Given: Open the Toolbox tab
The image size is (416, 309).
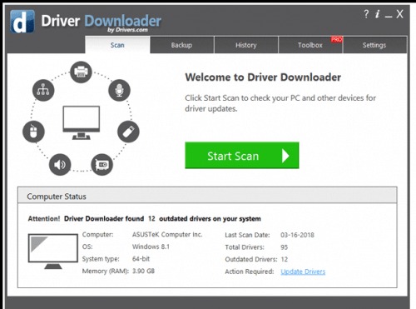Looking at the screenshot, I should pos(310,45).
